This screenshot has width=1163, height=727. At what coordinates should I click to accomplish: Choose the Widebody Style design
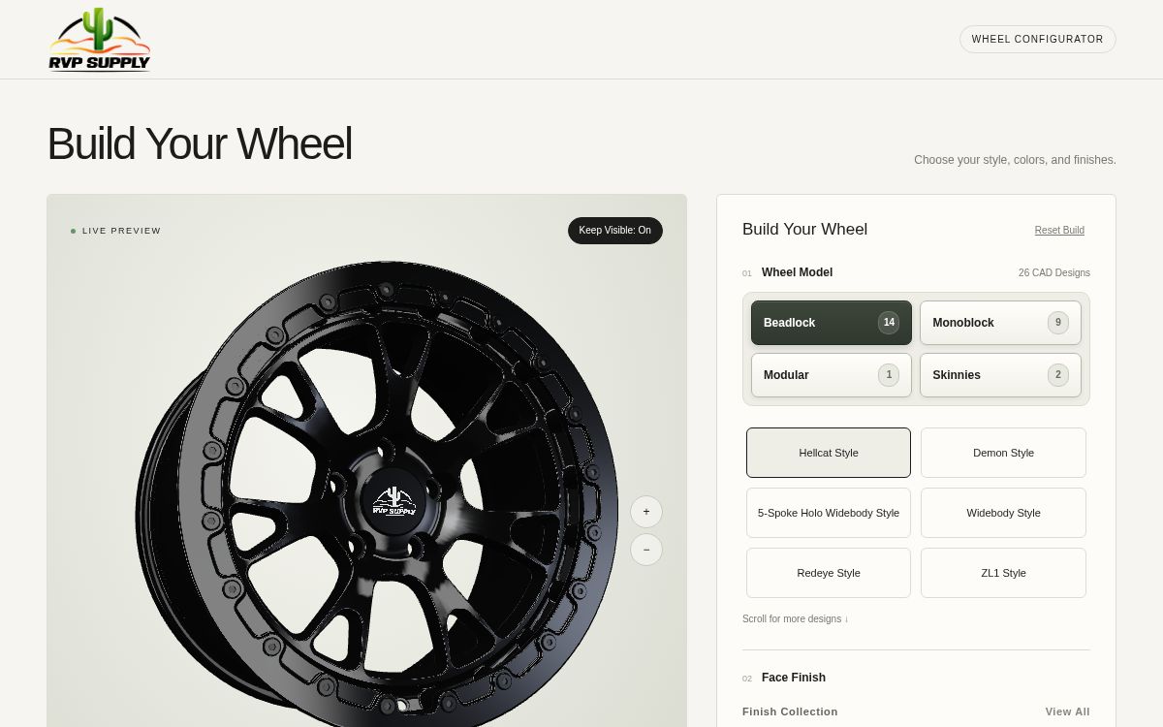pyautogui.click(x=1003, y=513)
